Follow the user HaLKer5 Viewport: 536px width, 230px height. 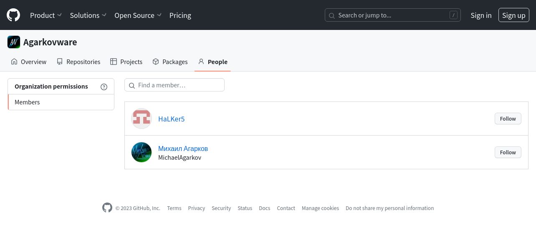(x=508, y=119)
